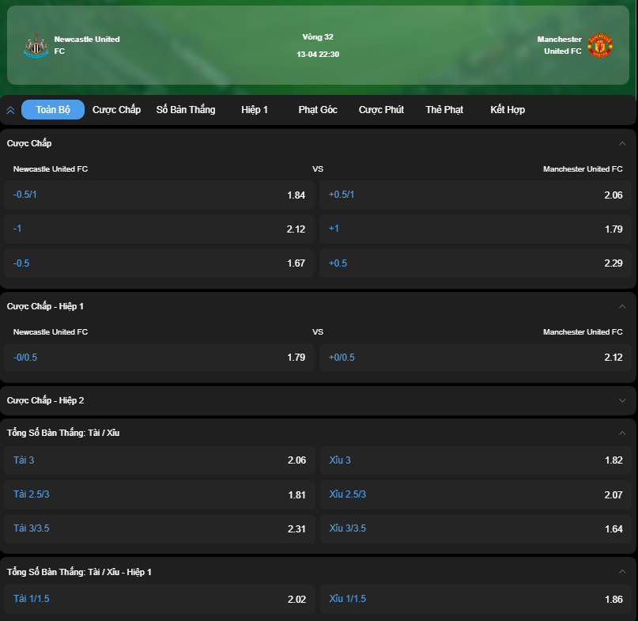Open the Thẻ Phạt tab
Image resolution: width=638 pixels, height=621 pixels.
click(444, 109)
